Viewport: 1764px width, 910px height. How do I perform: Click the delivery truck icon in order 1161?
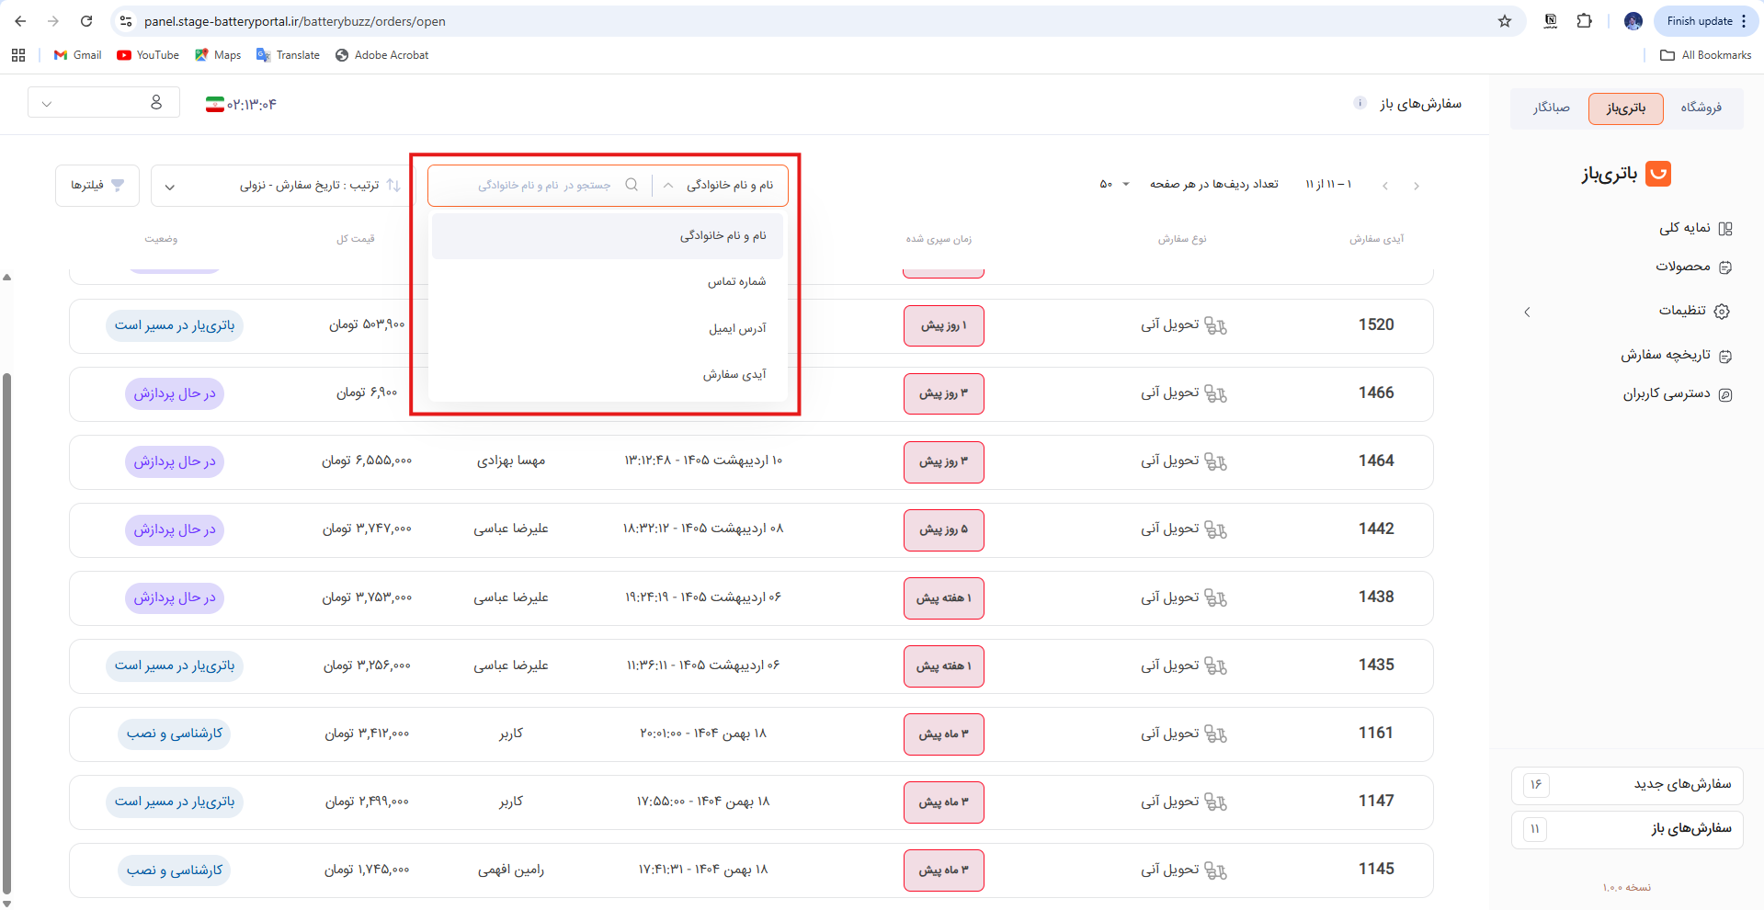(1215, 734)
